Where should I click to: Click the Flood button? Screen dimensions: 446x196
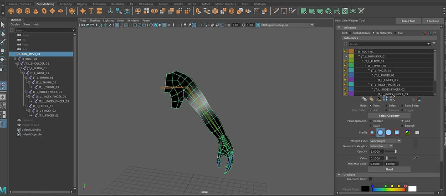[389, 169]
